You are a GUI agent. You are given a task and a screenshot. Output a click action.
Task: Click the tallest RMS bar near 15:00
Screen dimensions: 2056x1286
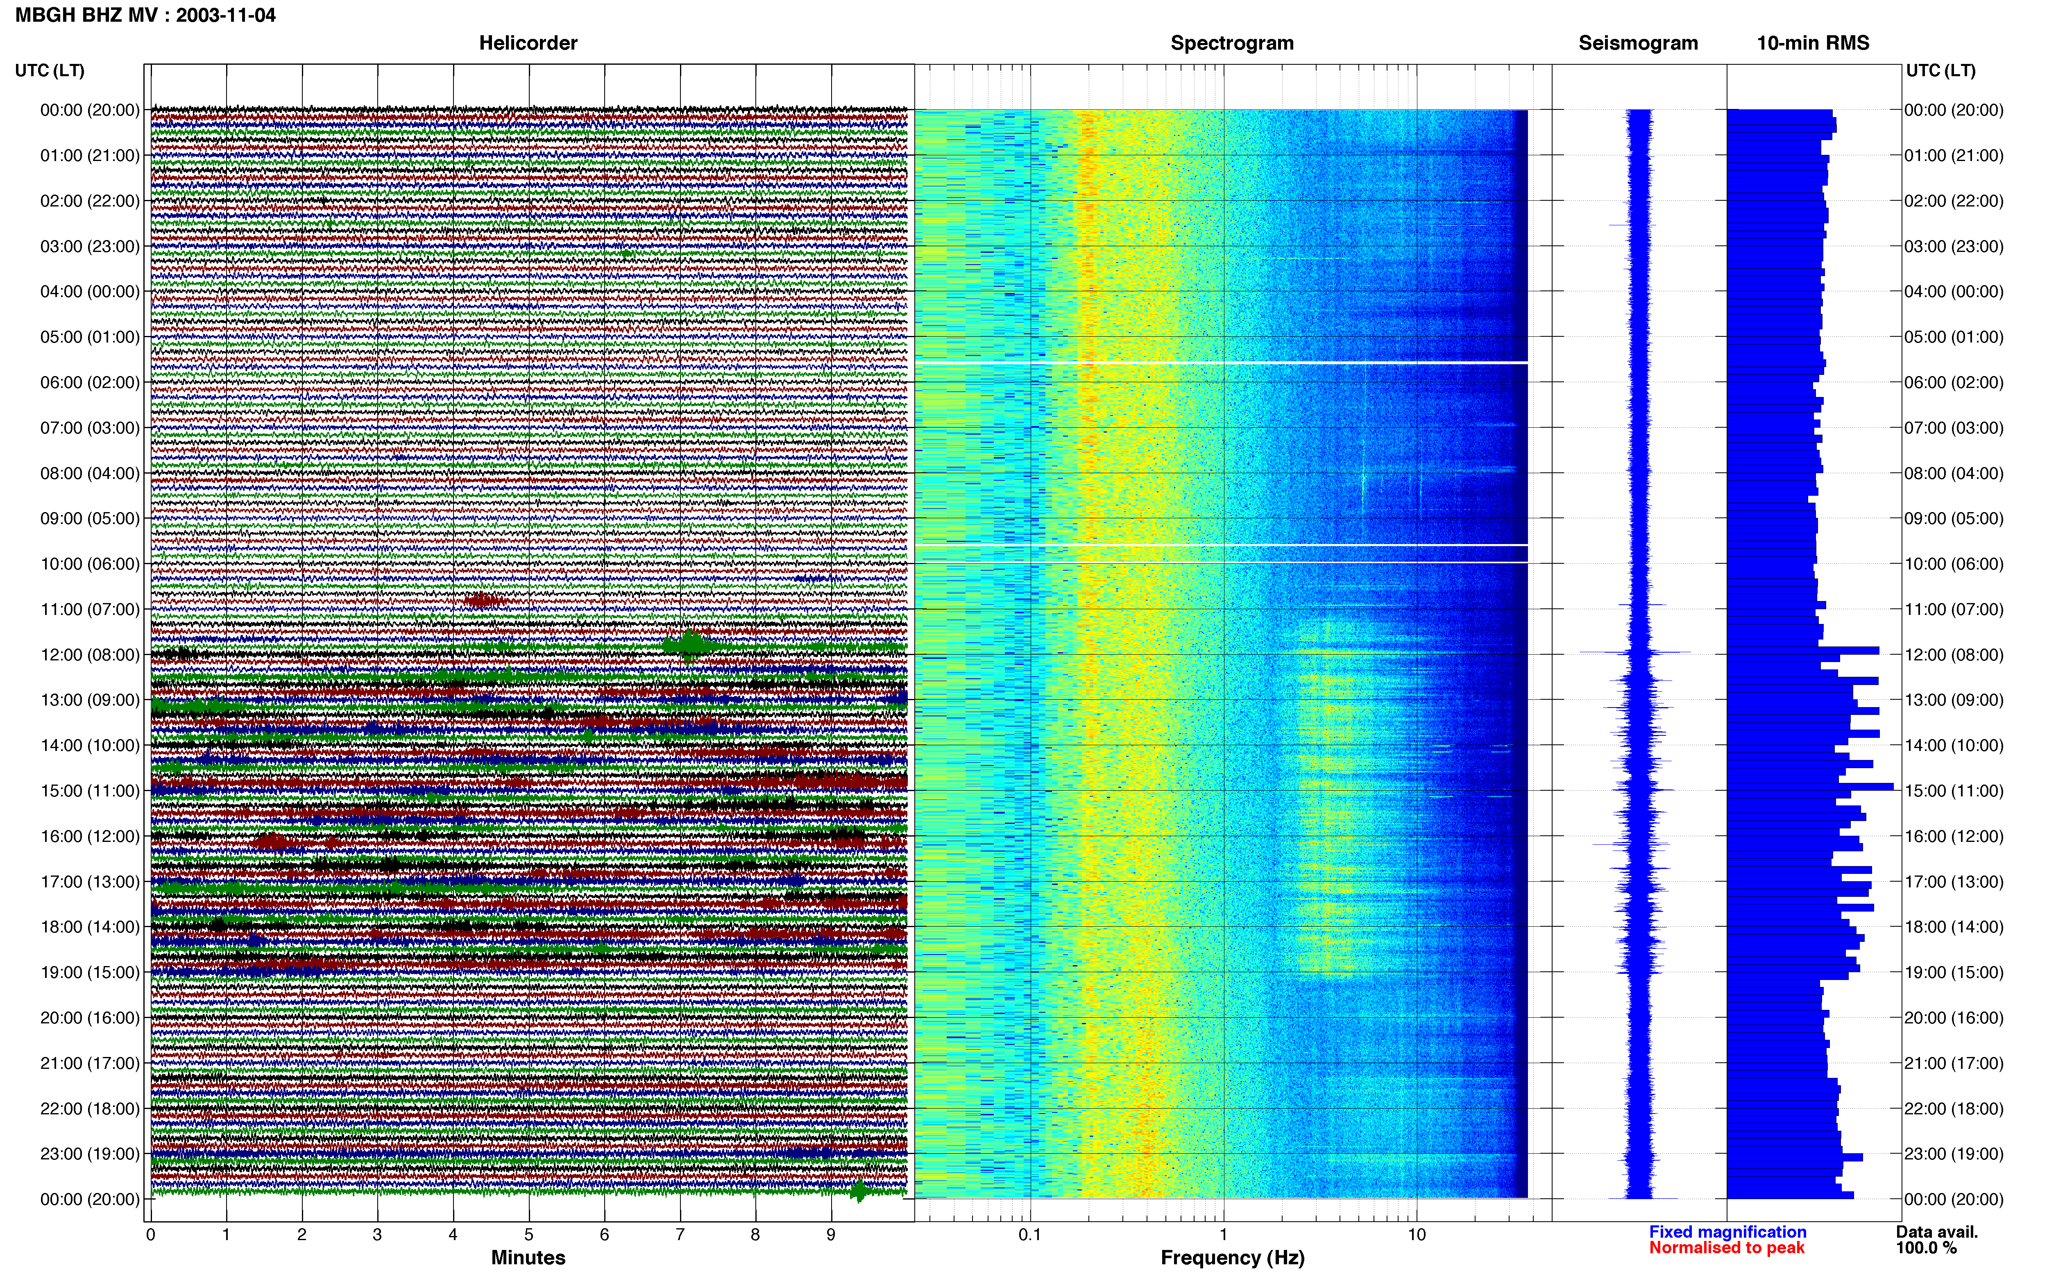(x=1810, y=786)
